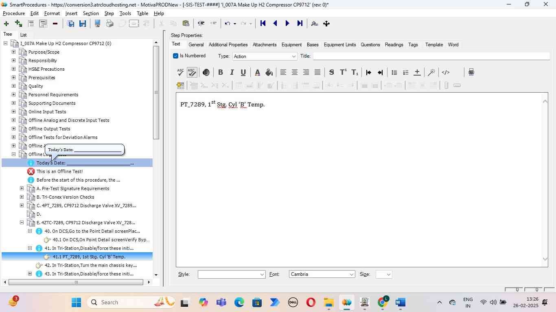Toggle the auto spell check button

tap(192, 72)
